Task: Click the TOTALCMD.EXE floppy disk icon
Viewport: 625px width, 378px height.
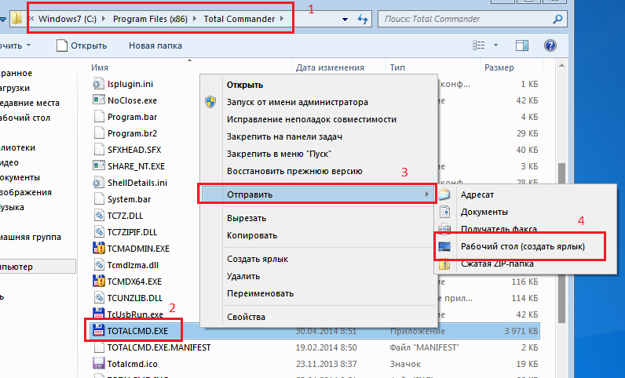Action: pyautogui.click(x=98, y=331)
